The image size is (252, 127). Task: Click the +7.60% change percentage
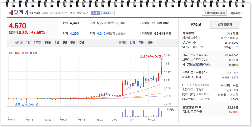click(x=38, y=32)
